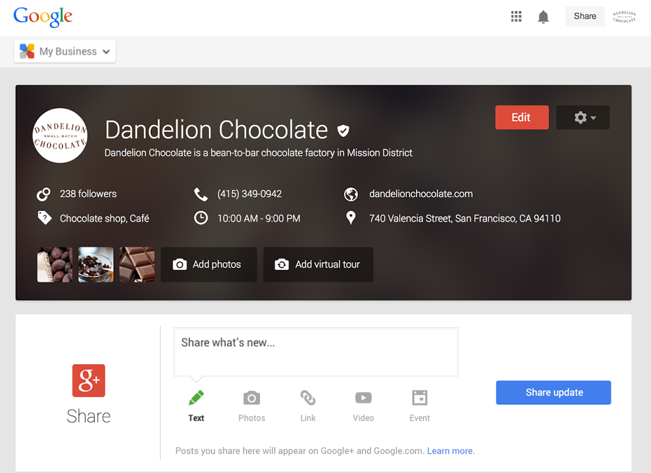Choose the Link post type icon
This screenshot has width=651, height=473.
[x=308, y=398]
